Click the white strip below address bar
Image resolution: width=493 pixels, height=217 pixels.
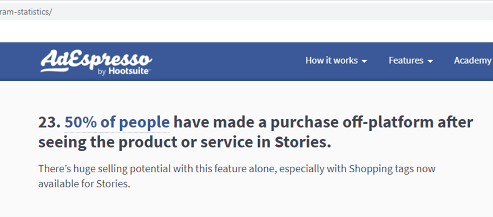(244, 31)
